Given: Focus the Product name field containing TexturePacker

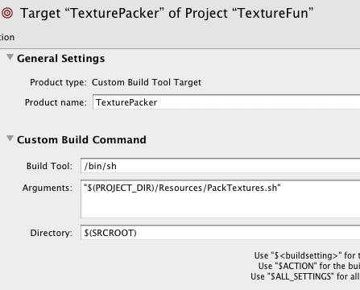Looking at the screenshot, I should click(x=226, y=102).
